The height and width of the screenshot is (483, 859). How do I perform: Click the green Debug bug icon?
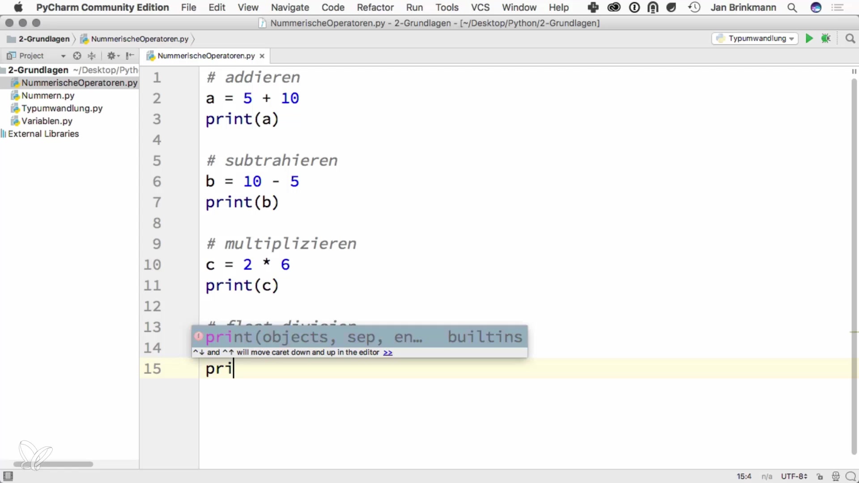[826, 38]
